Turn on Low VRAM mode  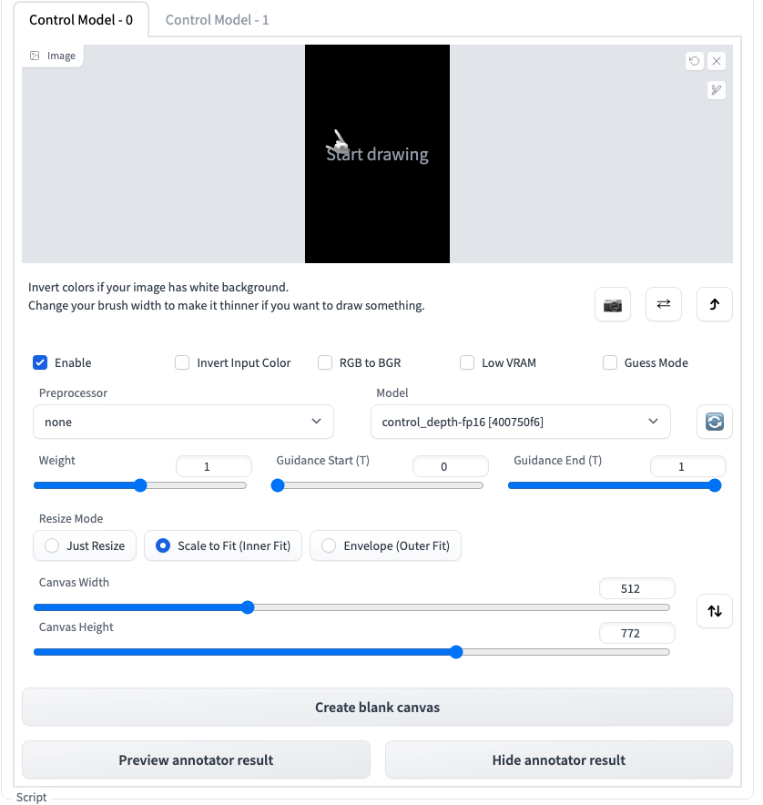coord(467,362)
